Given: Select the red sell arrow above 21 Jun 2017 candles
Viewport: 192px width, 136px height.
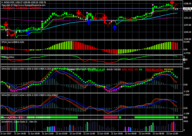Looking at the screenshot, I should (6, 24).
